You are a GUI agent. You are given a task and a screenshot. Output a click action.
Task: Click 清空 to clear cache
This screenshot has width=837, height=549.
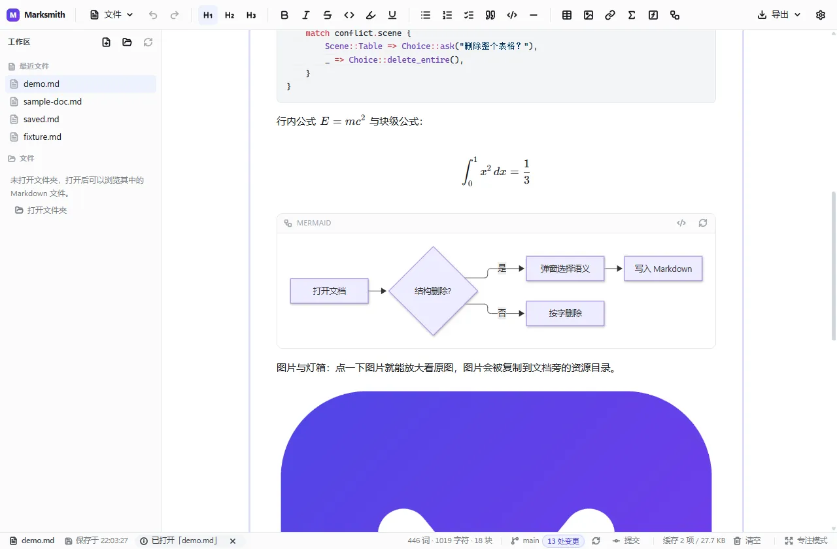click(747, 541)
